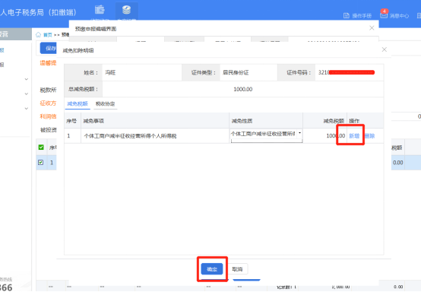This screenshot has width=421, height=292.
Task: Click 新增 to add a deduction row
Action: click(354, 136)
